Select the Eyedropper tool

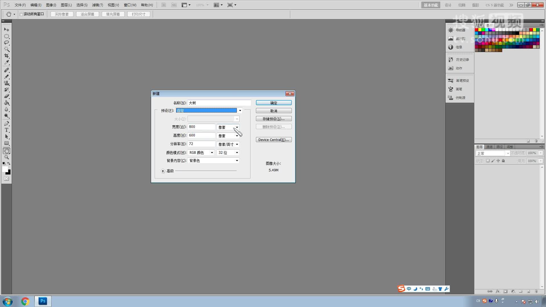[x=7, y=63]
